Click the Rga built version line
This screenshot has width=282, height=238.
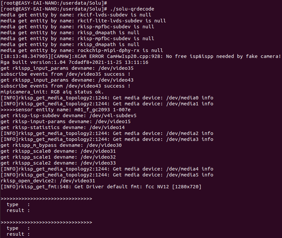click(x=75, y=63)
